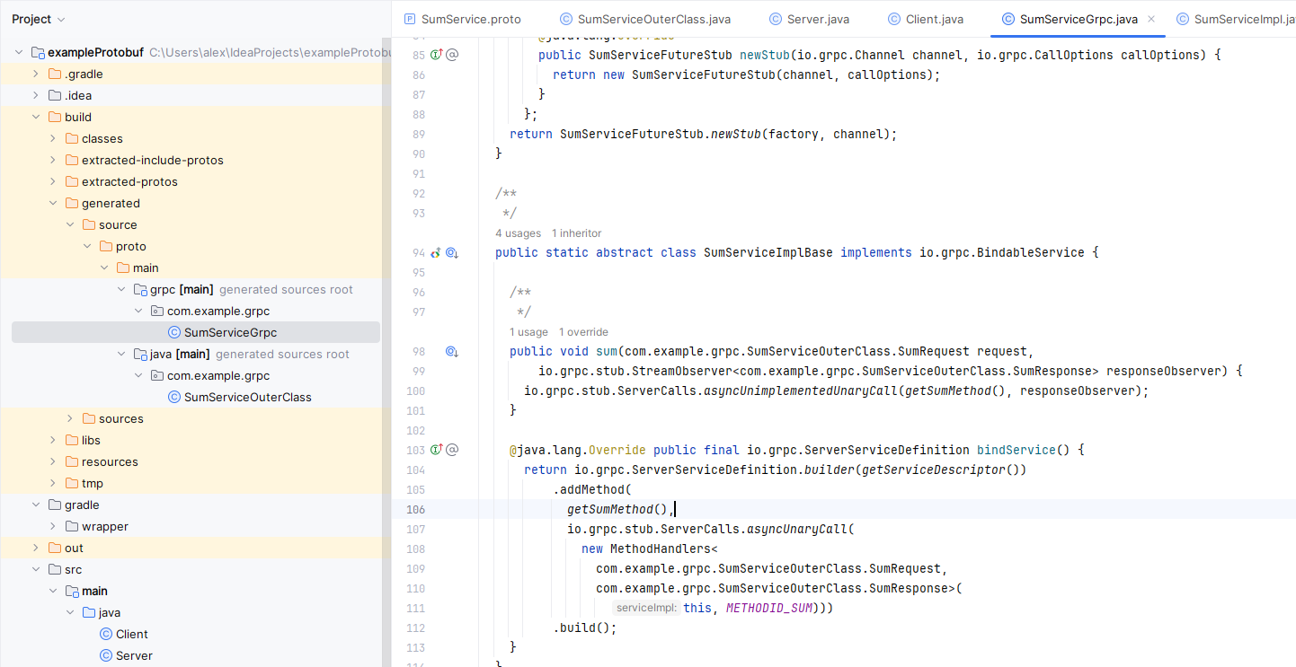
Task: Click the overridden method gutter icon, line 98
Action: pos(452,352)
